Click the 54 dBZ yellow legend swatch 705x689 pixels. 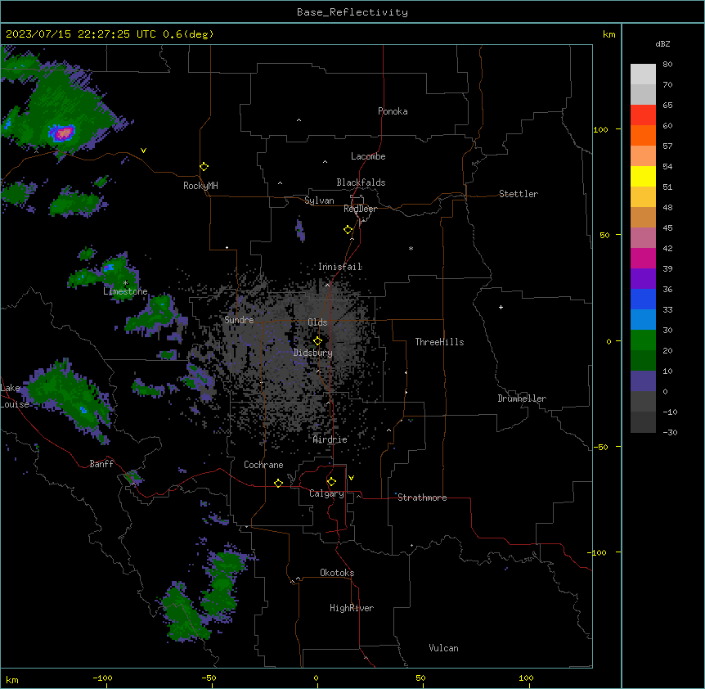[643, 176]
